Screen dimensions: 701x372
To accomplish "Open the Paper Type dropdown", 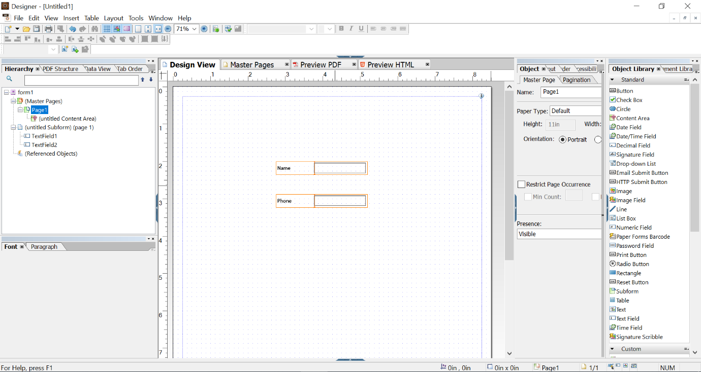I will (576, 110).
